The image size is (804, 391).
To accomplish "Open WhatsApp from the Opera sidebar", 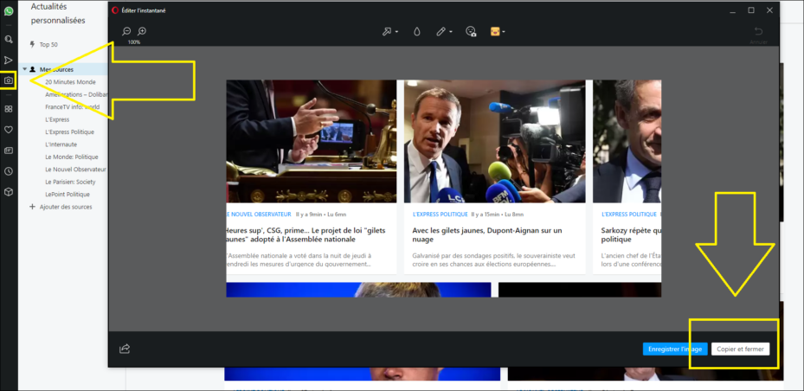I will coord(8,10).
